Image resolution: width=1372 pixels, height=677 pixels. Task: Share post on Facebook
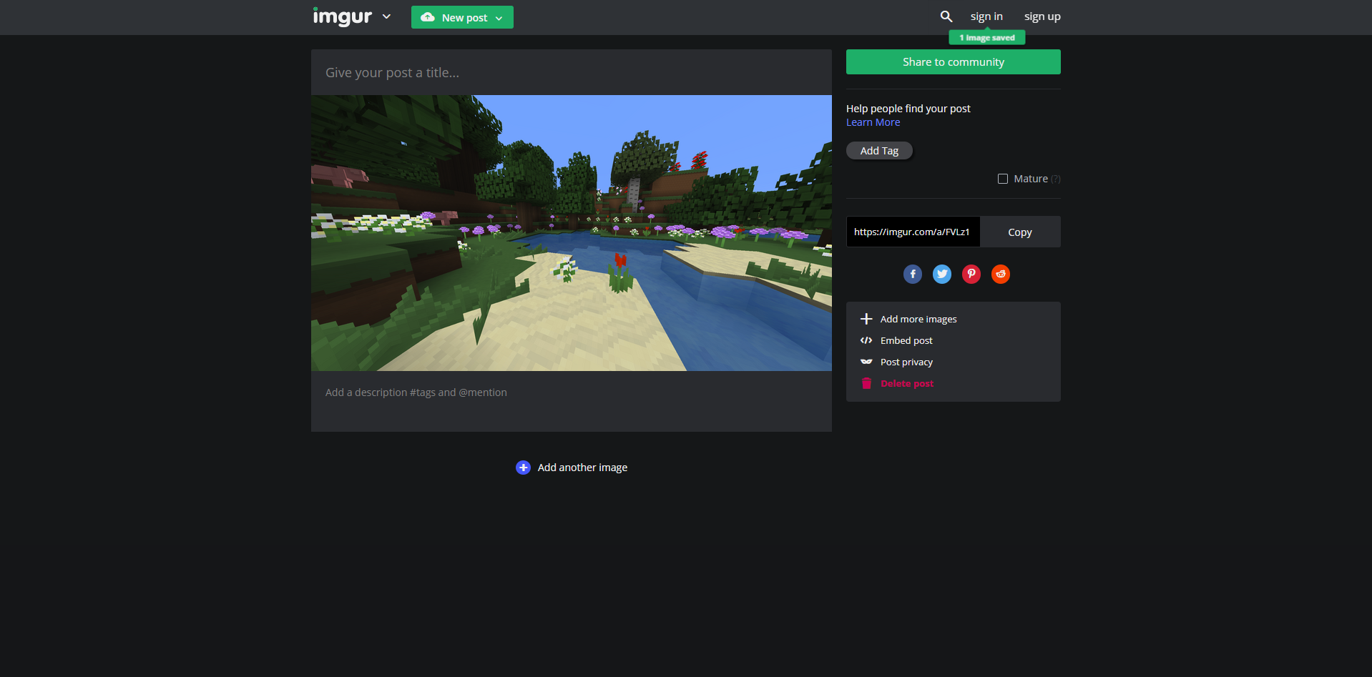click(913, 274)
